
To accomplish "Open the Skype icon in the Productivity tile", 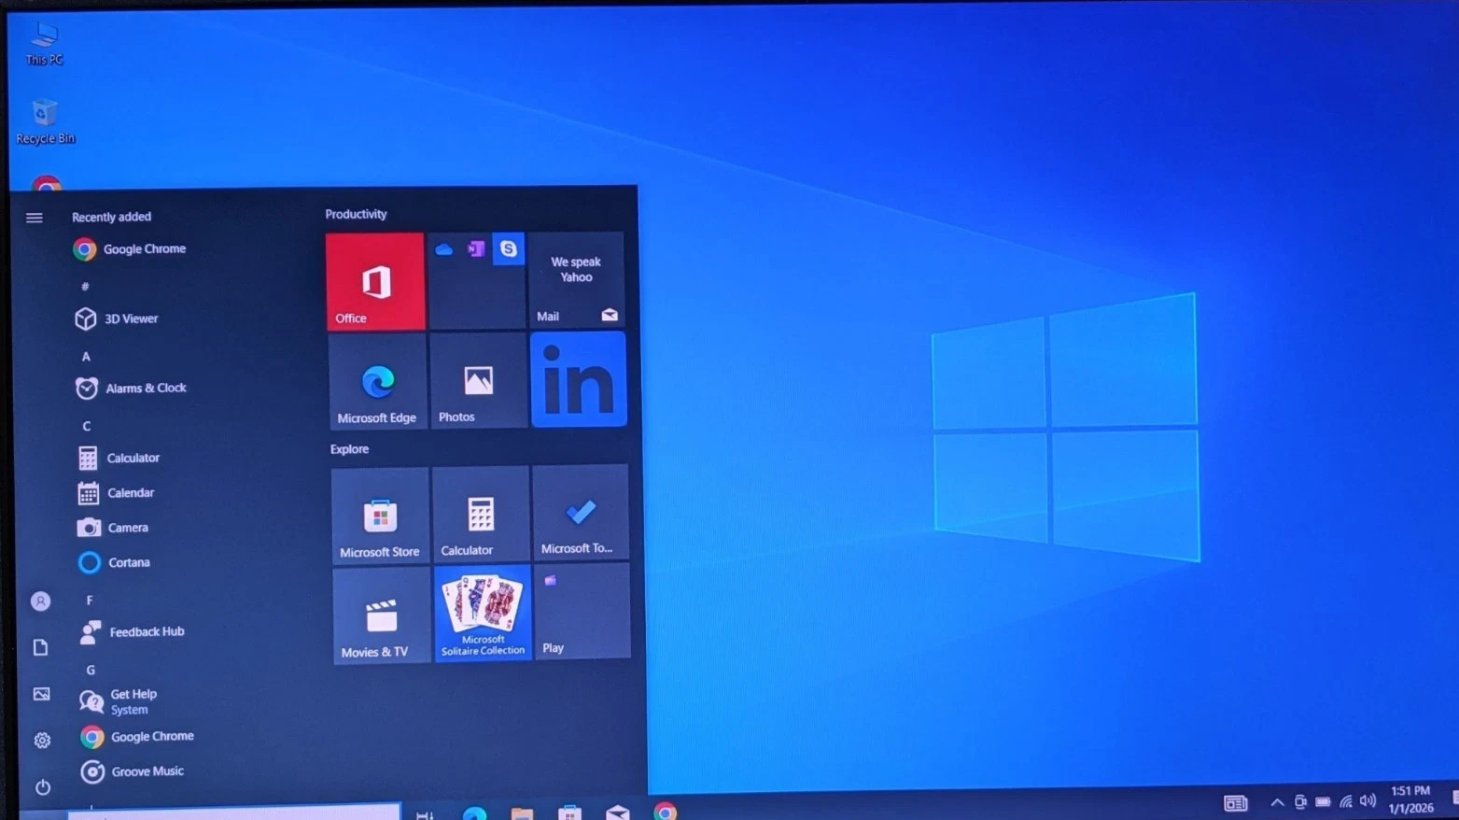I will pyautogui.click(x=508, y=249).
